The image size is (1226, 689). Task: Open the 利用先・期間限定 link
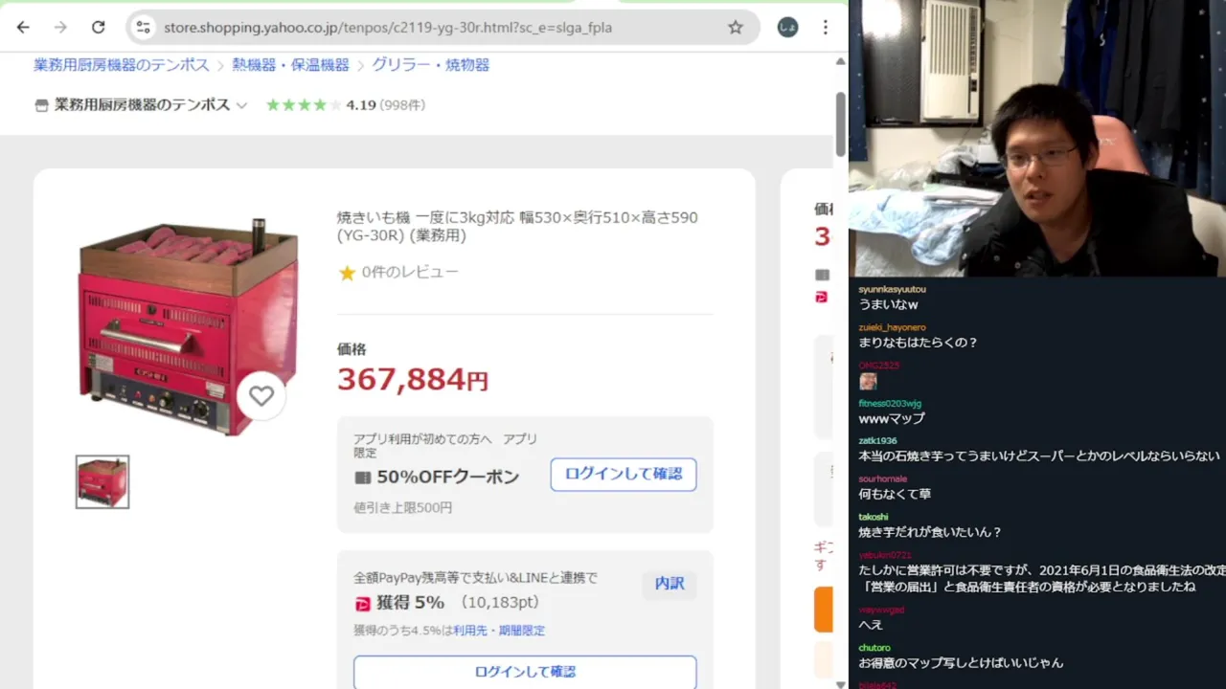pyautogui.click(x=499, y=631)
